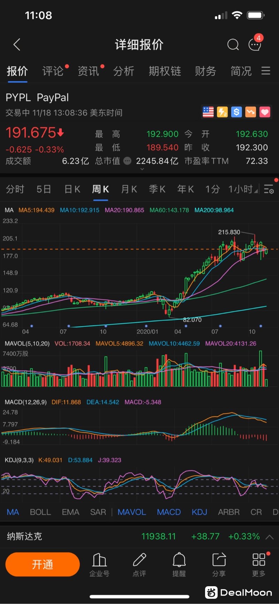Tap the K:49.031 reading

tap(50, 460)
